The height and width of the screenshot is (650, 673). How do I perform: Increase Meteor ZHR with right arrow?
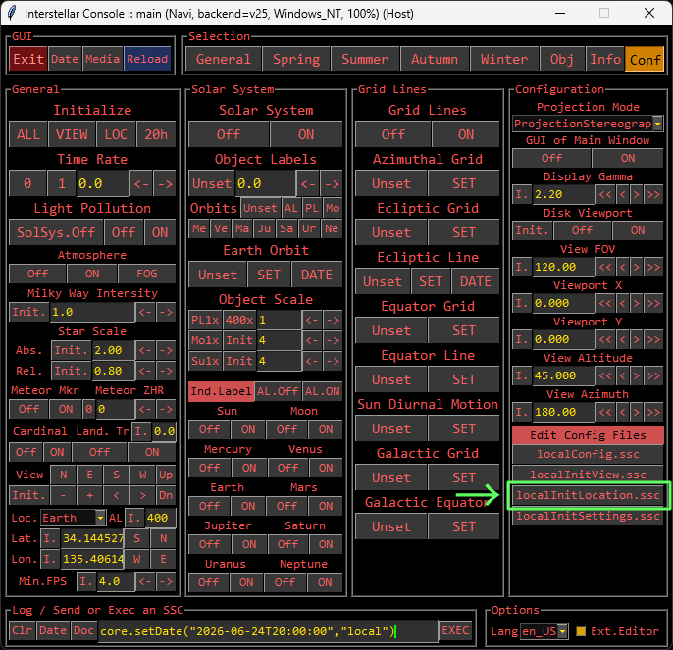[166, 409]
